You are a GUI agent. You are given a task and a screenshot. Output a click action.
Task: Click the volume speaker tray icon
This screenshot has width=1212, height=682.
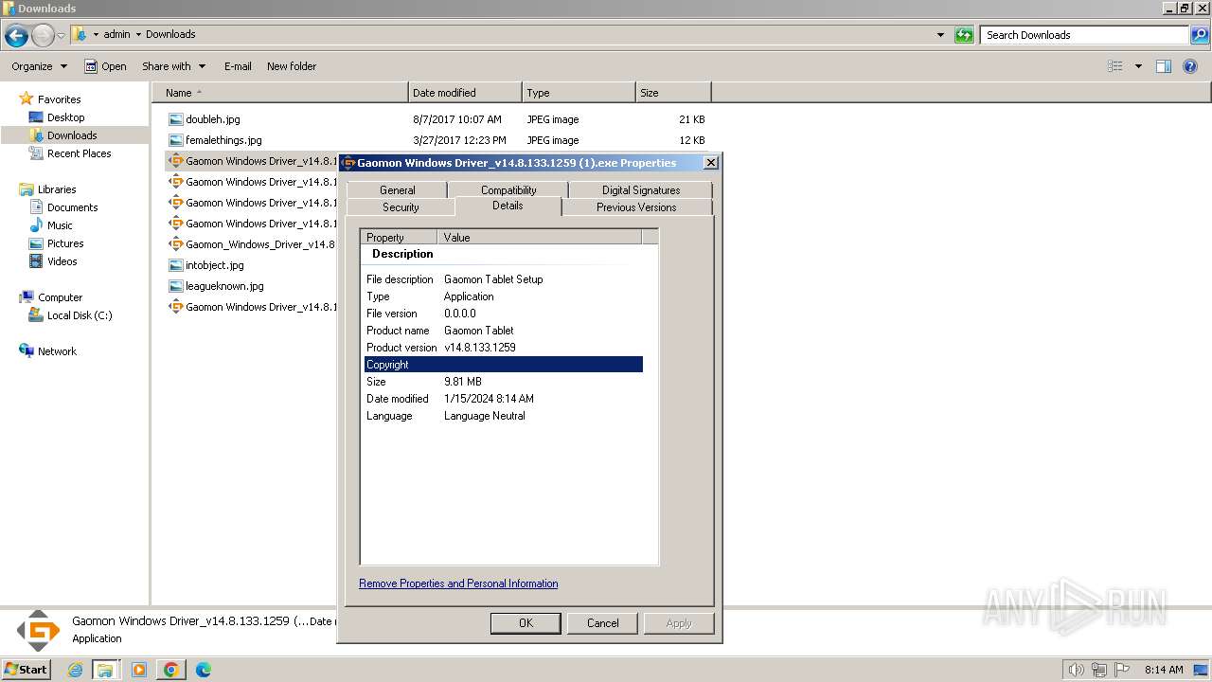click(1076, 670)
